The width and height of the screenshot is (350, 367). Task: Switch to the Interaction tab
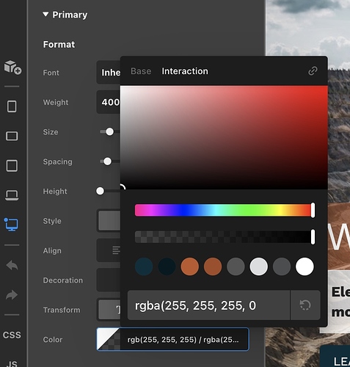pos(185,71)
